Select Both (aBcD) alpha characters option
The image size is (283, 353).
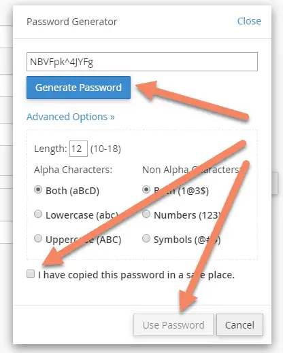(x=38, y=189)
